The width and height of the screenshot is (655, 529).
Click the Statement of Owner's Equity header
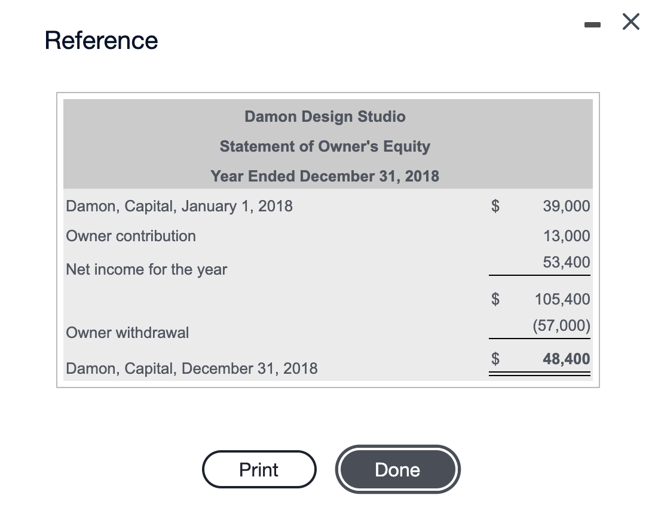click(x=325, y=146)
